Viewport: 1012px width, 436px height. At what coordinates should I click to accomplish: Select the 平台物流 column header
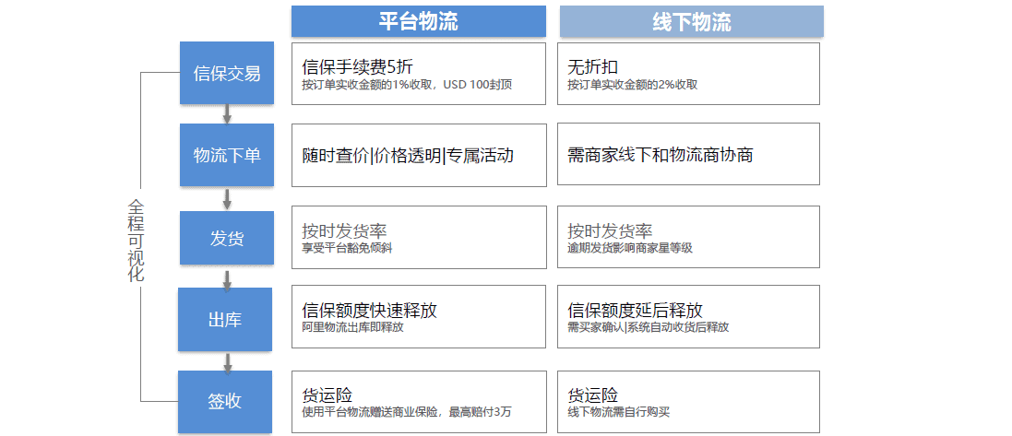coord(418,22)
